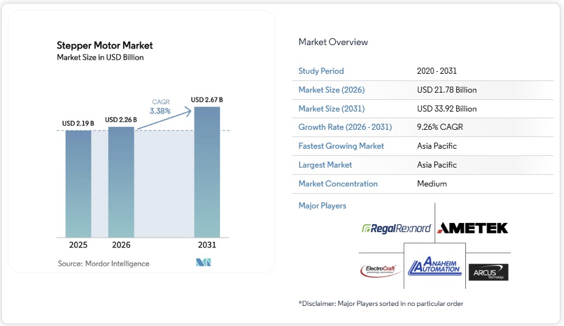Click the AMETEK logo
The image size is (564, 326).
click(473, 228)
